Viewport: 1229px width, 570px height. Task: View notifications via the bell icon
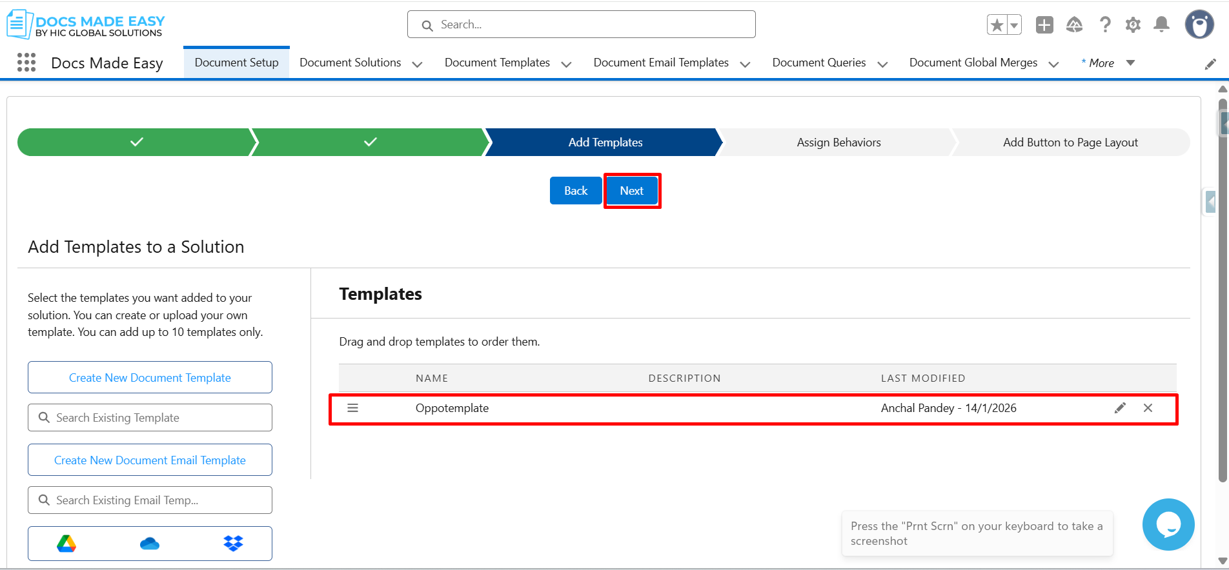[x=1161, y=25]
